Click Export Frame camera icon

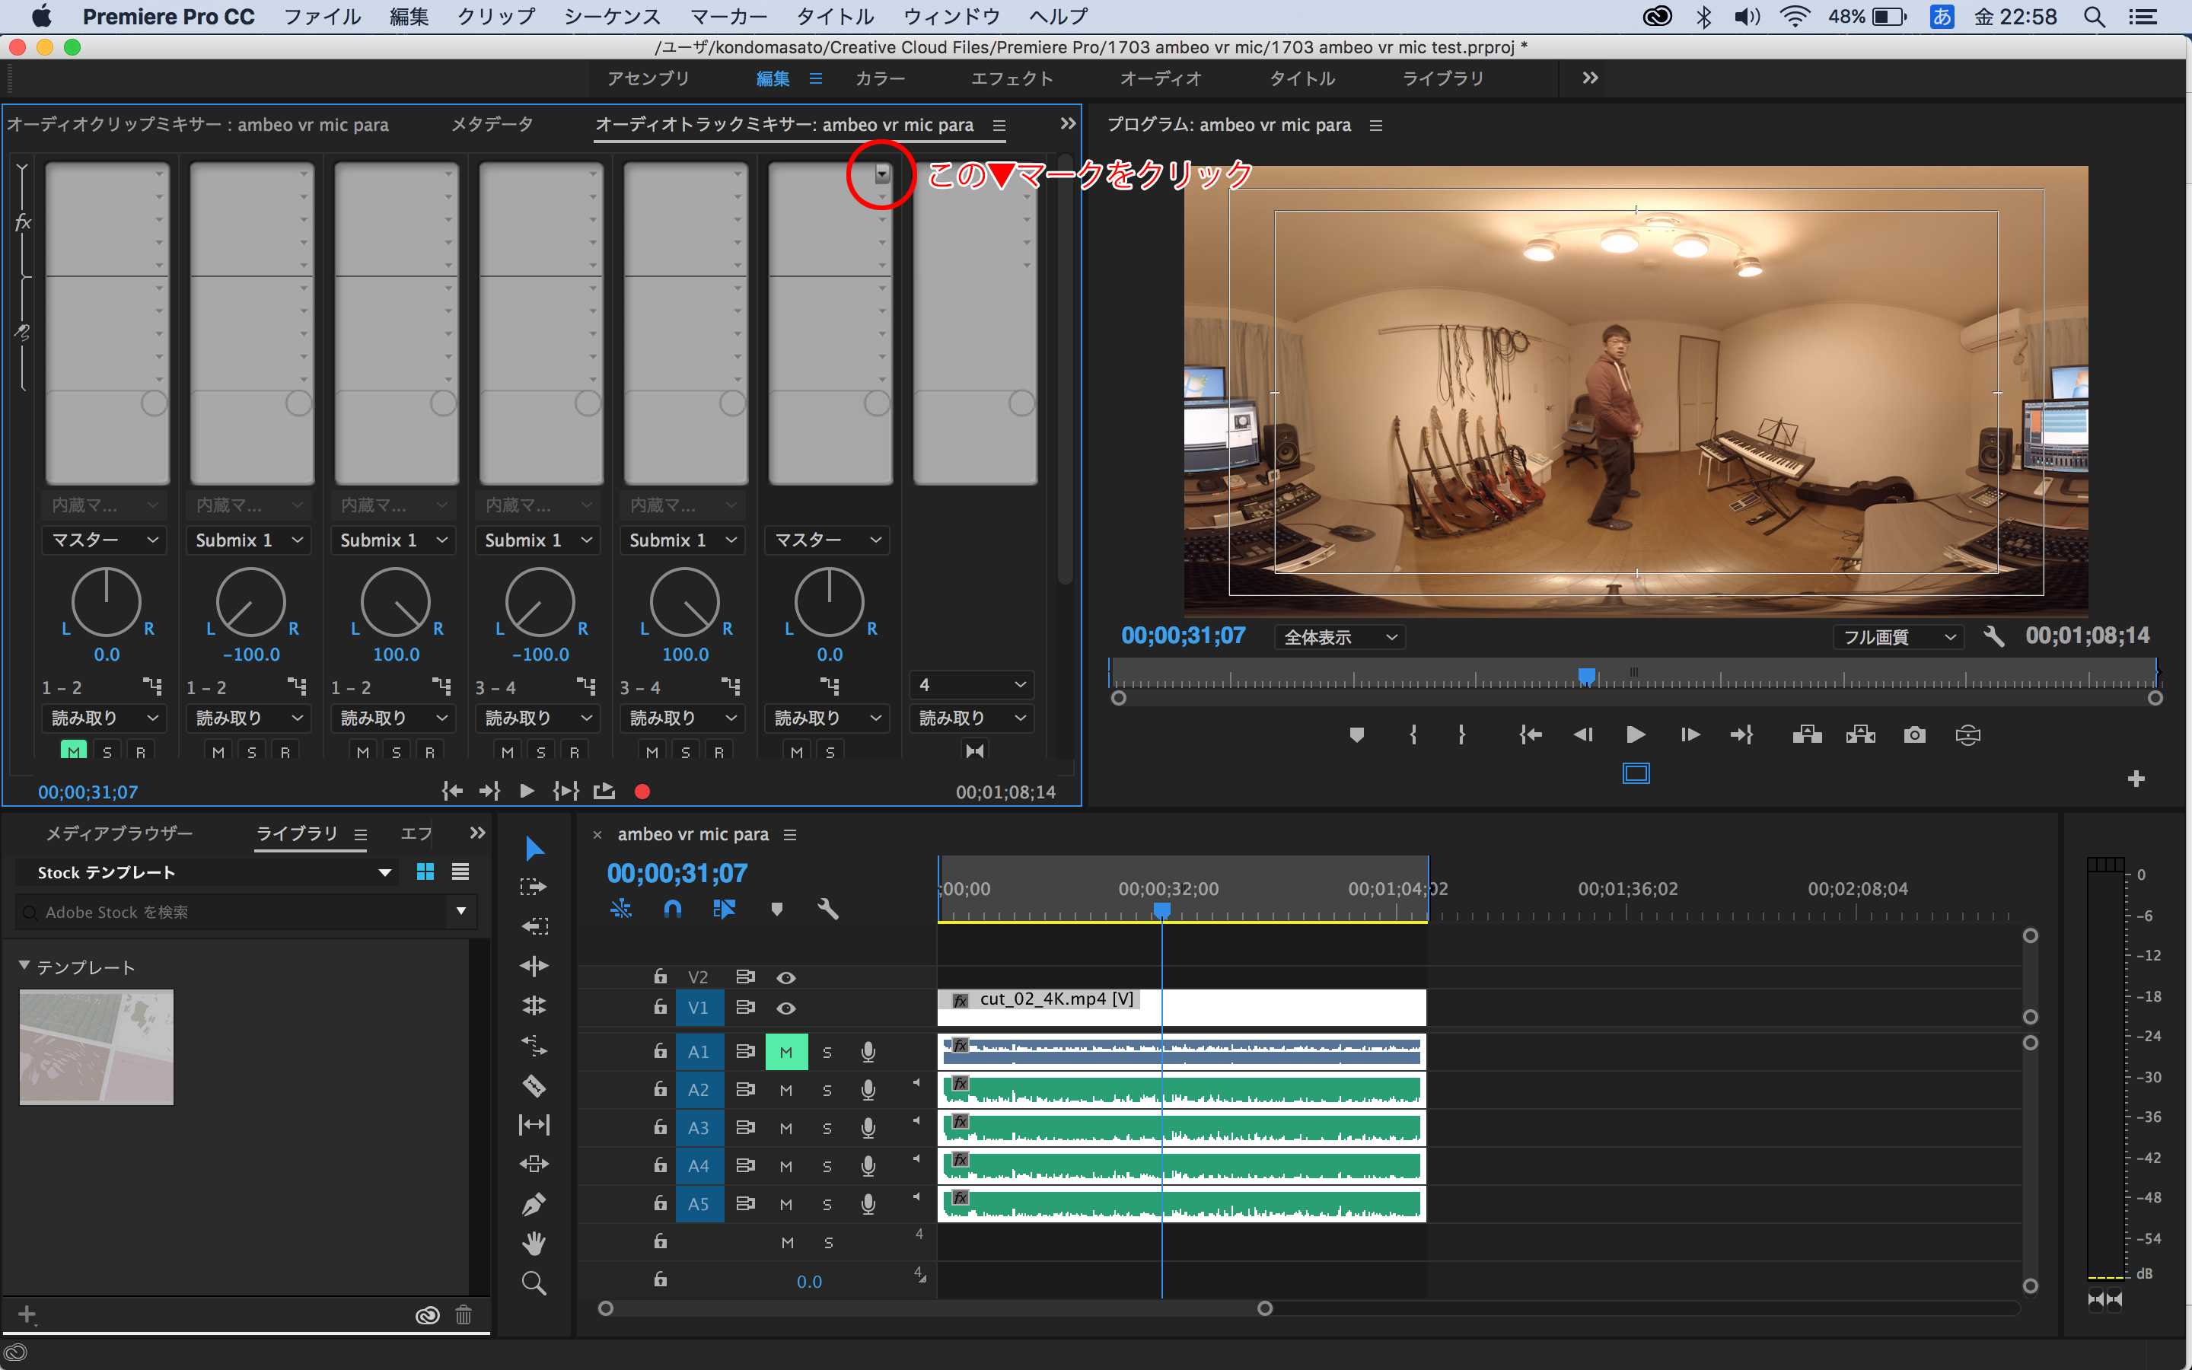coord(1914,734)
